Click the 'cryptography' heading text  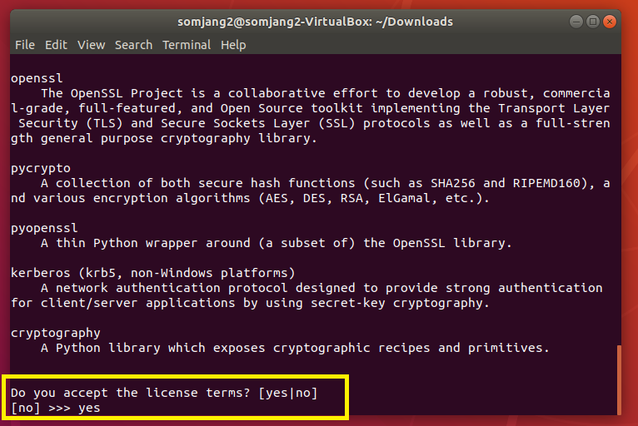click(55, 333)
